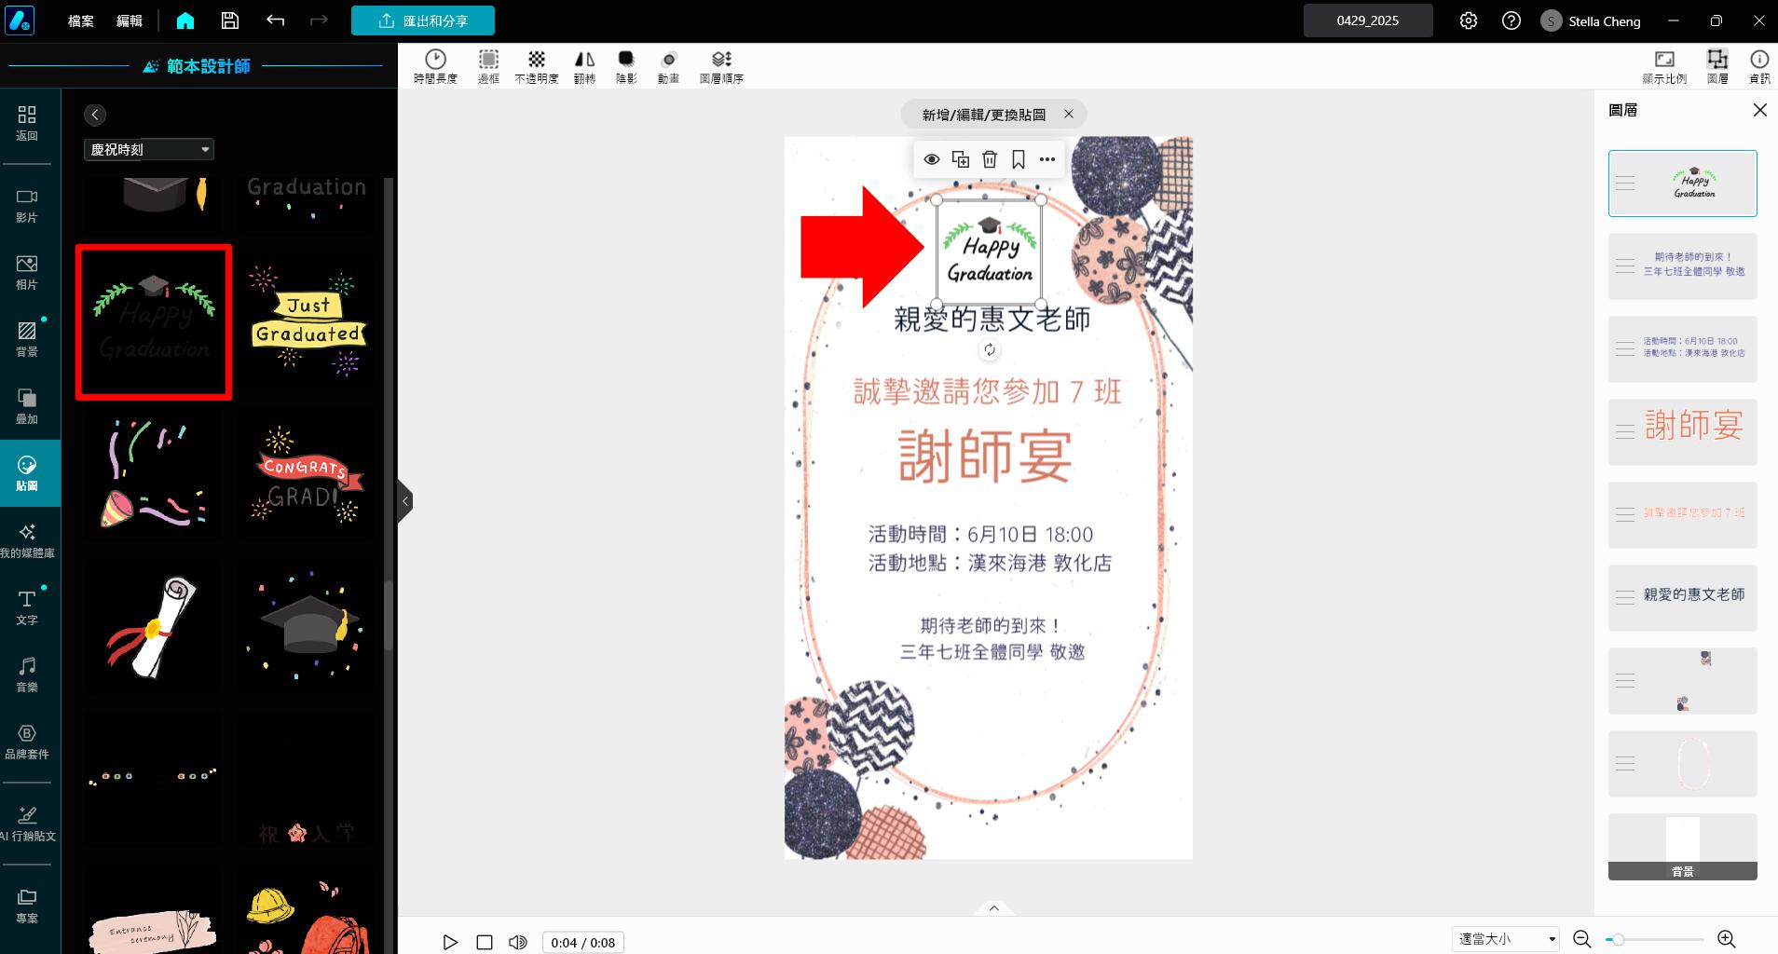Open the 不透明度 opacity settings

[535, 65]
